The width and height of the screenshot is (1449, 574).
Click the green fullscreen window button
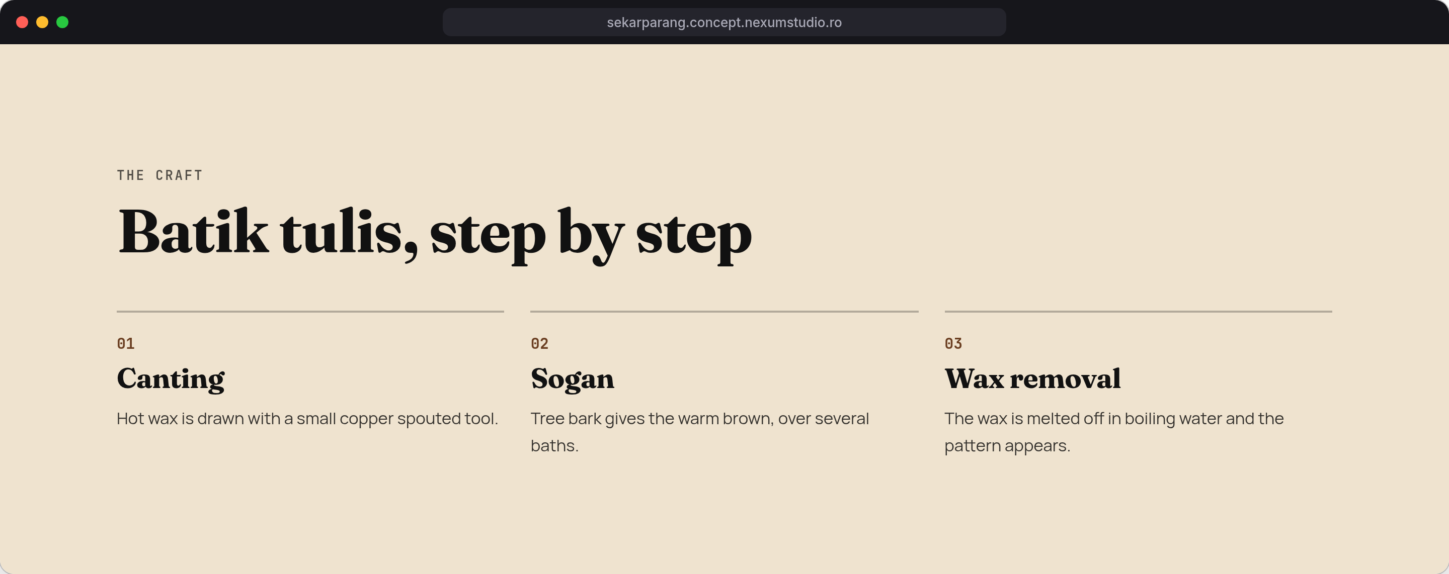62,22
